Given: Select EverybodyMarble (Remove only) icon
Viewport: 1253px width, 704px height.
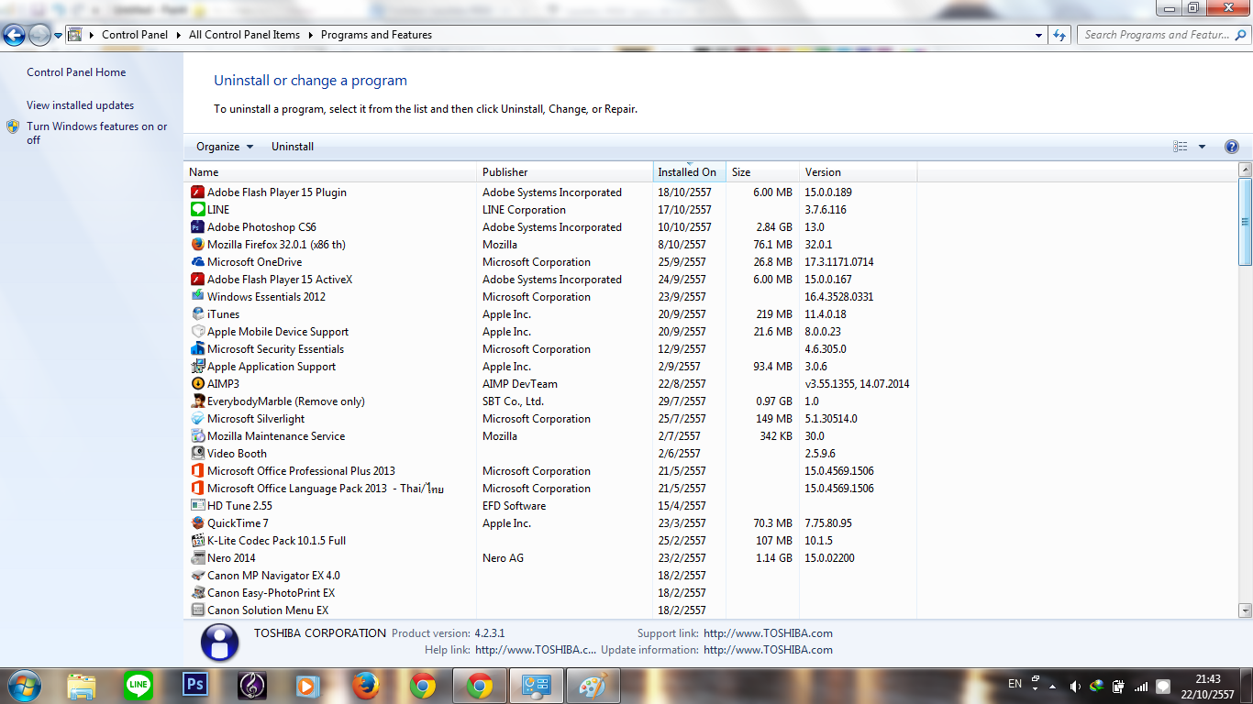Looking at the screenshot, I should click(x=197, y=401).
